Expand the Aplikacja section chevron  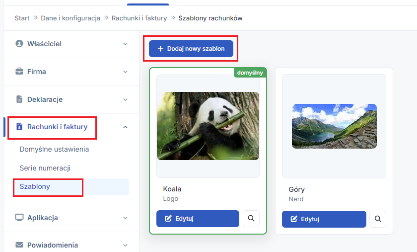(x=125, y=218)
